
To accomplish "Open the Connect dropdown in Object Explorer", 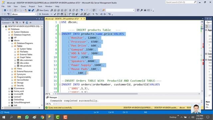I will 6,23.
